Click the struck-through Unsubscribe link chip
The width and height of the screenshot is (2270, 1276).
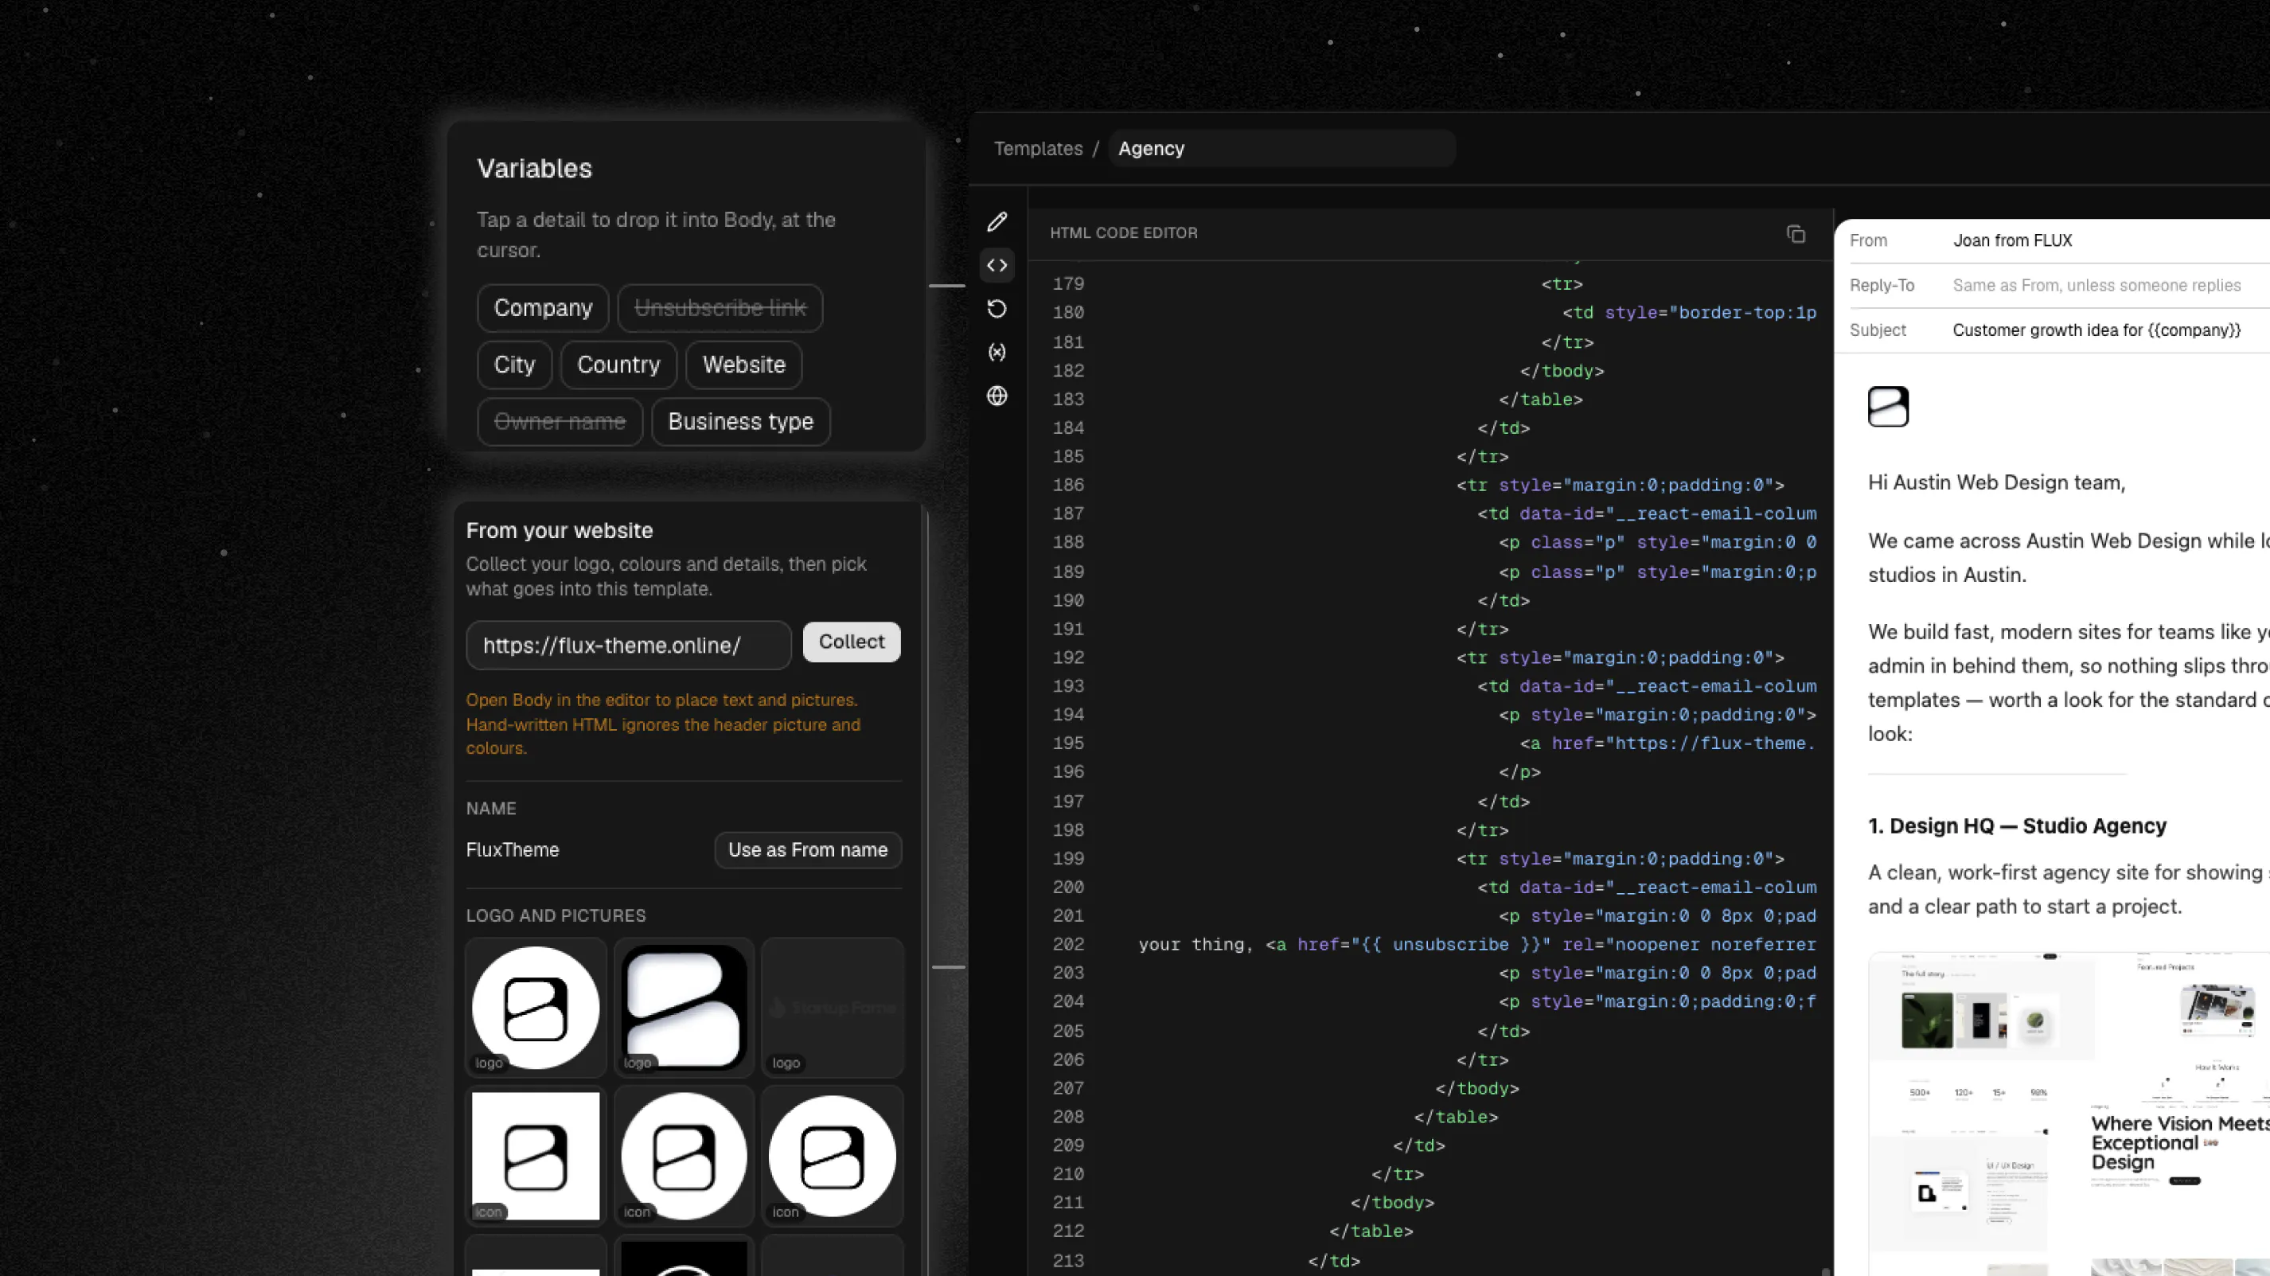(x=720, y=307)
